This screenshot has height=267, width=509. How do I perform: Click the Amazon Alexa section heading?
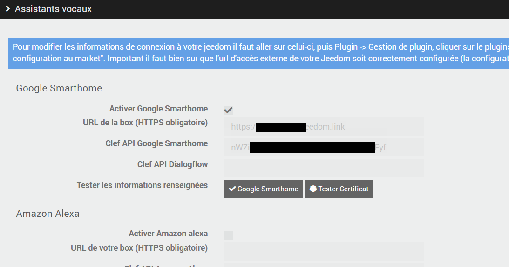pos(48,214)
